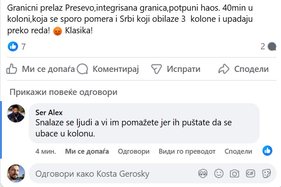Click the blue like reaction icon showing 7
Image resolution: width=281 pixels, height=187 pixels.
click(x=13, y=46)
